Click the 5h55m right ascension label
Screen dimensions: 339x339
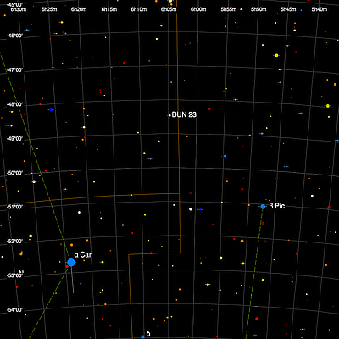(x=229, y=9)
